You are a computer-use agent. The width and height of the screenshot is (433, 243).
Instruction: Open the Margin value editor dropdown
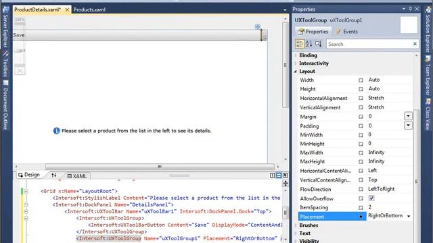coord(408,116)
